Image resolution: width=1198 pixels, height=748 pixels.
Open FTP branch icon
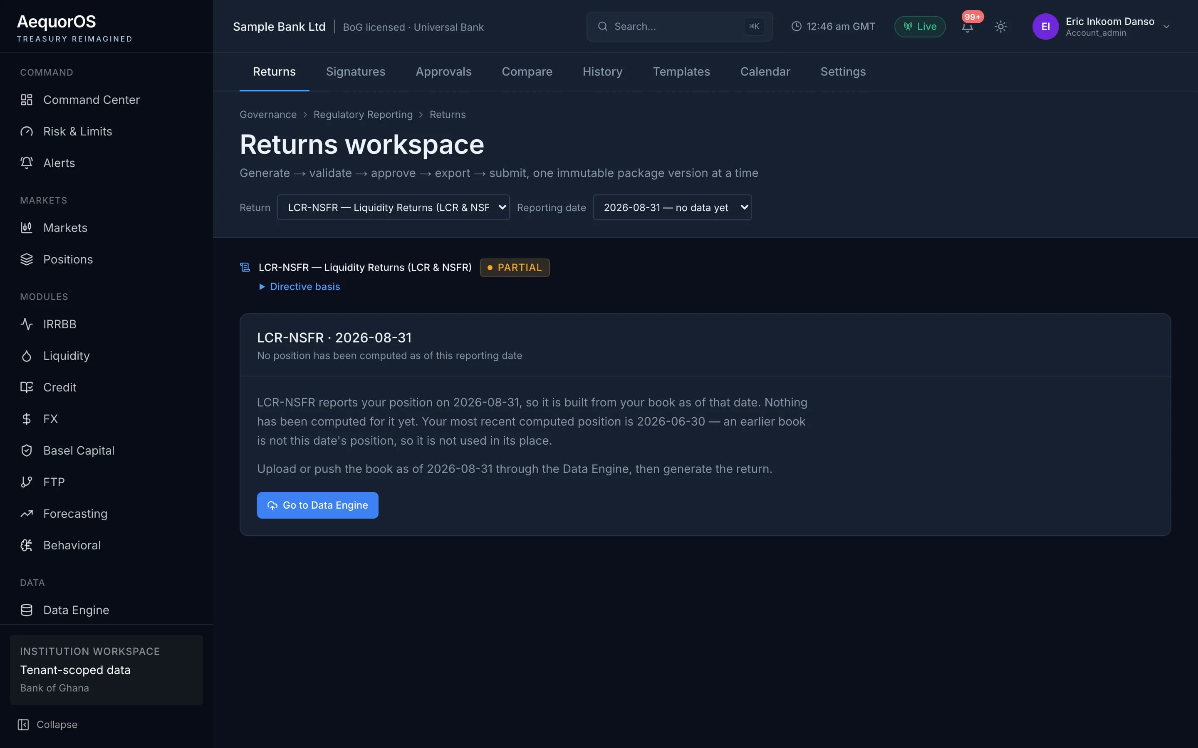click(x=26, y=482)
